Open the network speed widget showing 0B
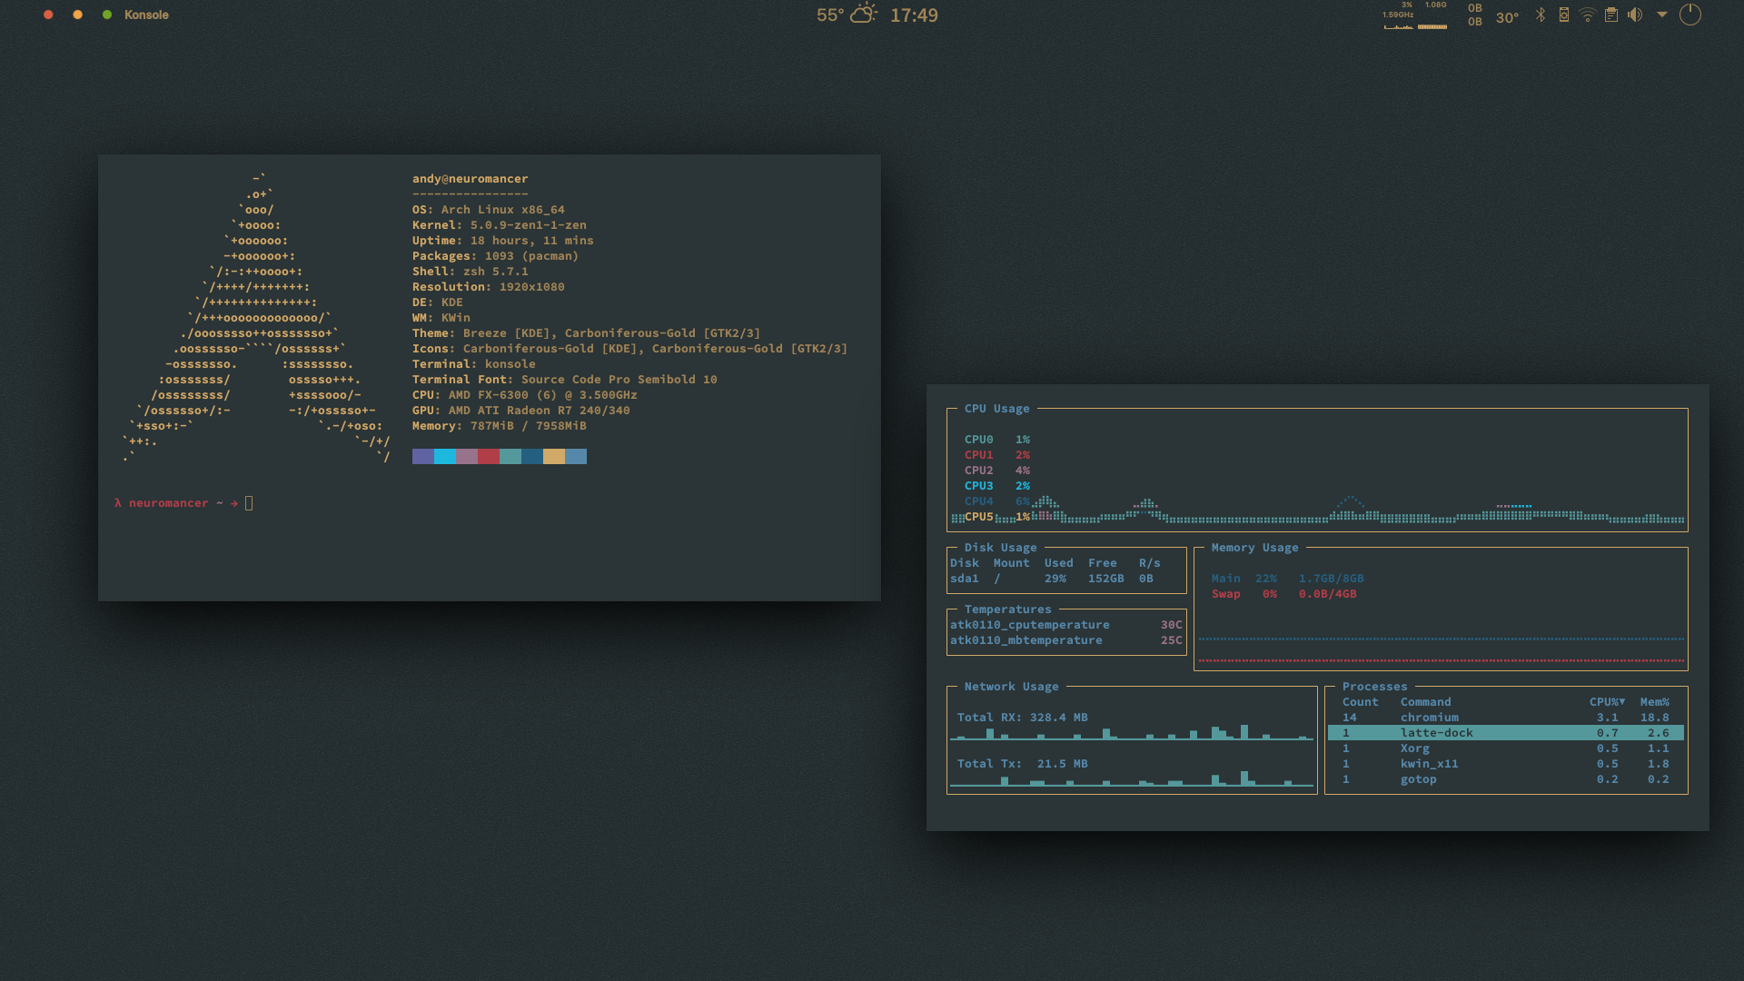 [1475, 15]
